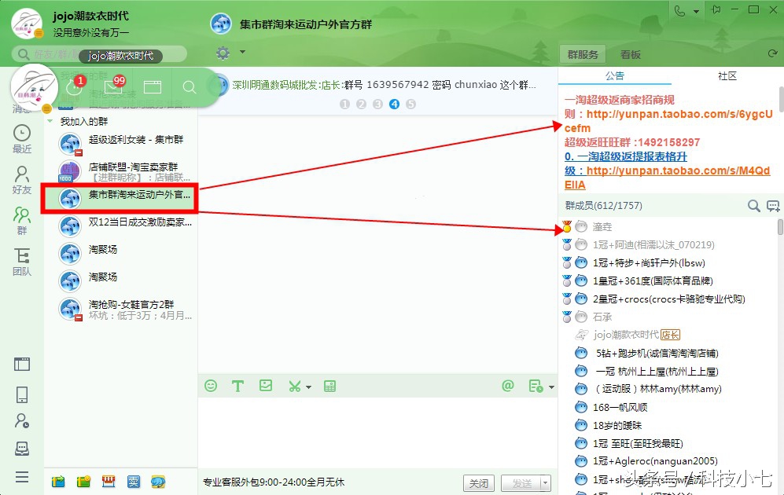Open the emoji picker icon
Image resolution: width=784 pixels, height=495 pixels.
[211, 386]
